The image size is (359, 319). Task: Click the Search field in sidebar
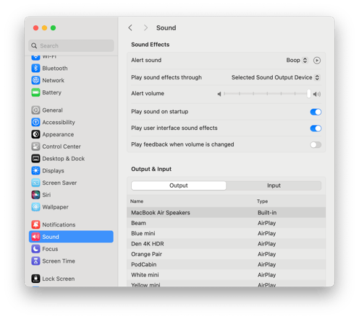click(x=71, y=45)
